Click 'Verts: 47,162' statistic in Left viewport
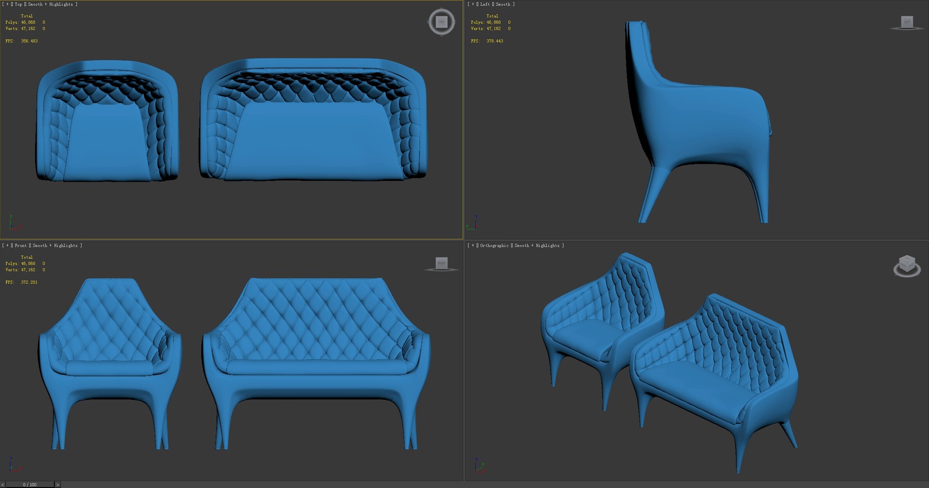This screenshot has width=929, height=488. 486,29
